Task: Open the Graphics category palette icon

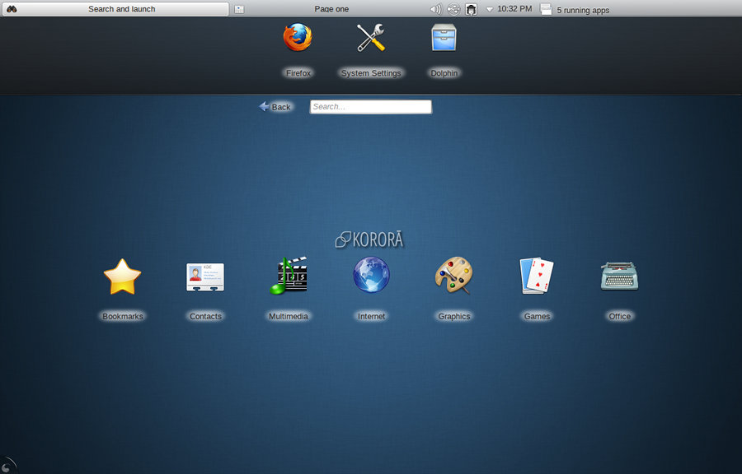Action: tap(453, 276)
